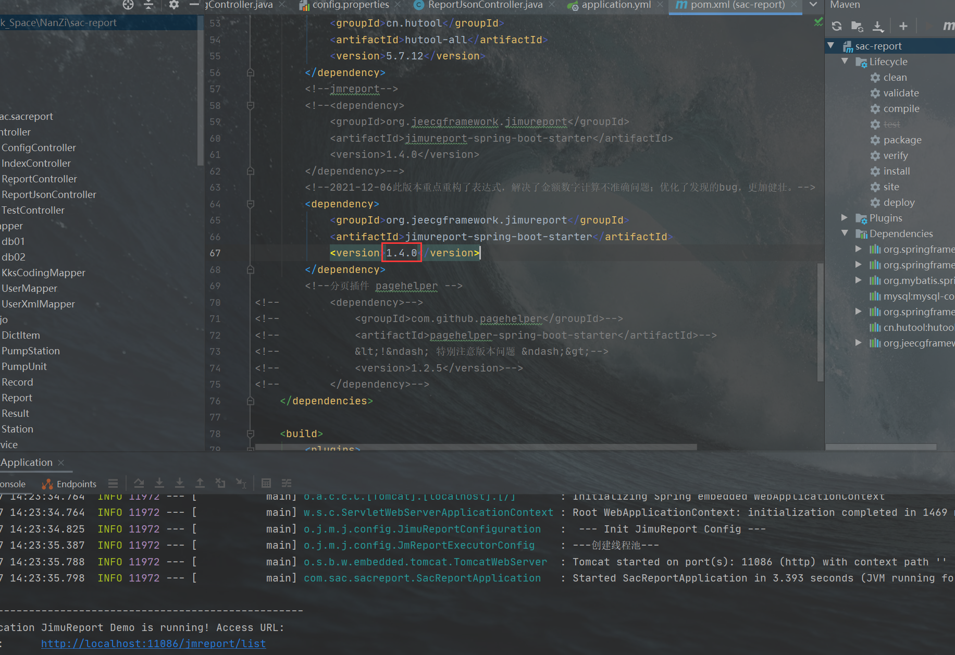Viewport: 955px width, 655px height.
Task: Click the Execute Maven Goal 'm' icon
Action: (x=948, y=26)
